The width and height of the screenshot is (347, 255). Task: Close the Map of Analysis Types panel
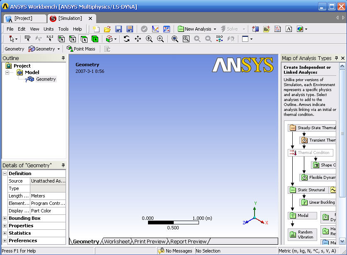coord(343,58)
